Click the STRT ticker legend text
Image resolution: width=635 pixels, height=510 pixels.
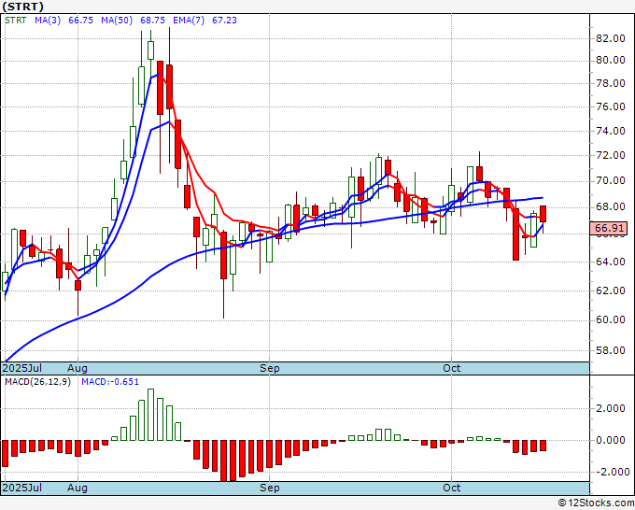tap(15, 18)
